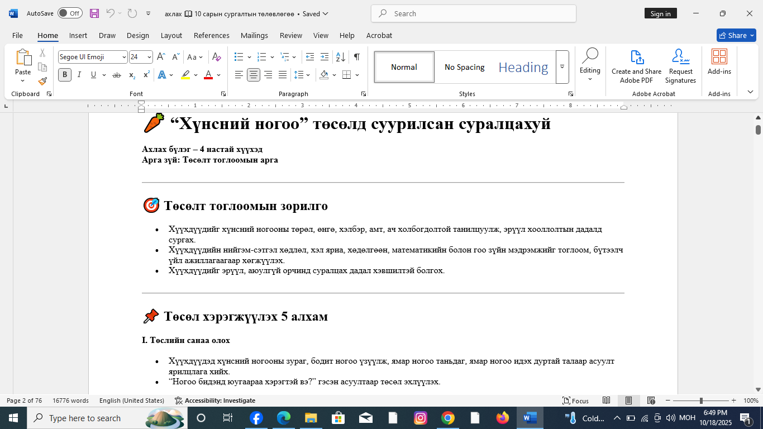Center align the paragraph

[254, 75]
